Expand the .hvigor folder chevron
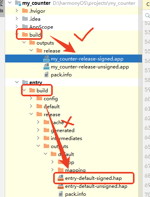The width and height of the screenshot is (150, 197). pyautogui.click(x=17, y=11)
